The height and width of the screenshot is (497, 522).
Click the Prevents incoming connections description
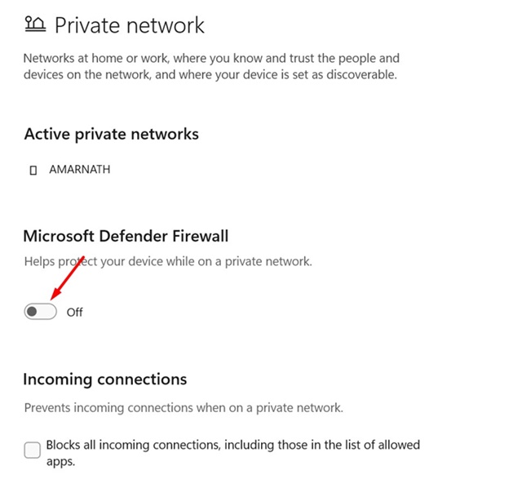(184, 406)
